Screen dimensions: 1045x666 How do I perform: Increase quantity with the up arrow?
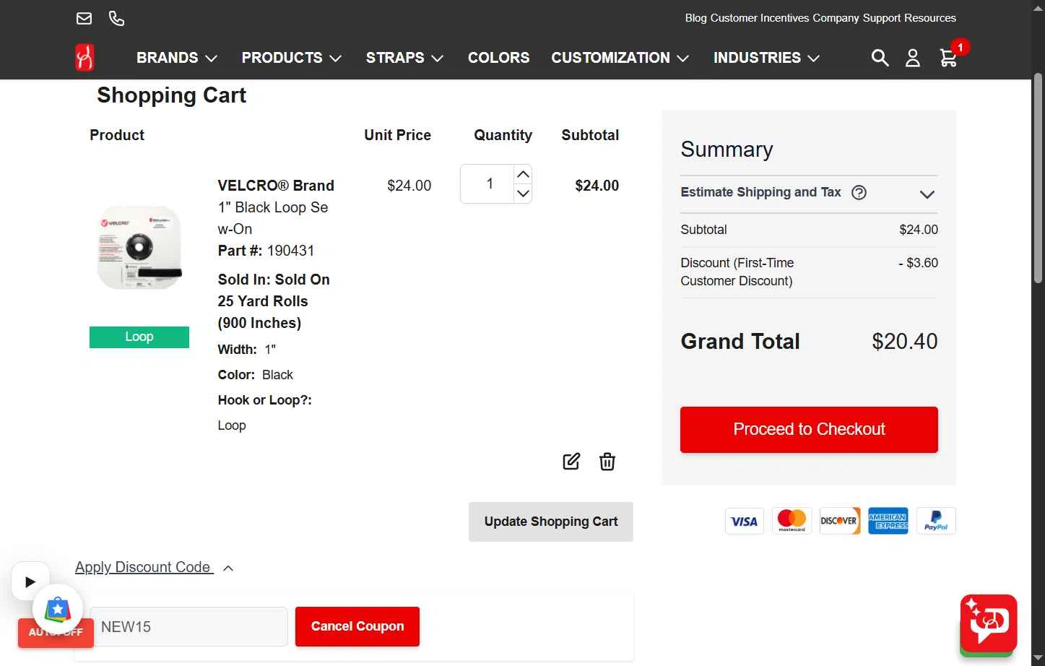(x=524, y=174)
